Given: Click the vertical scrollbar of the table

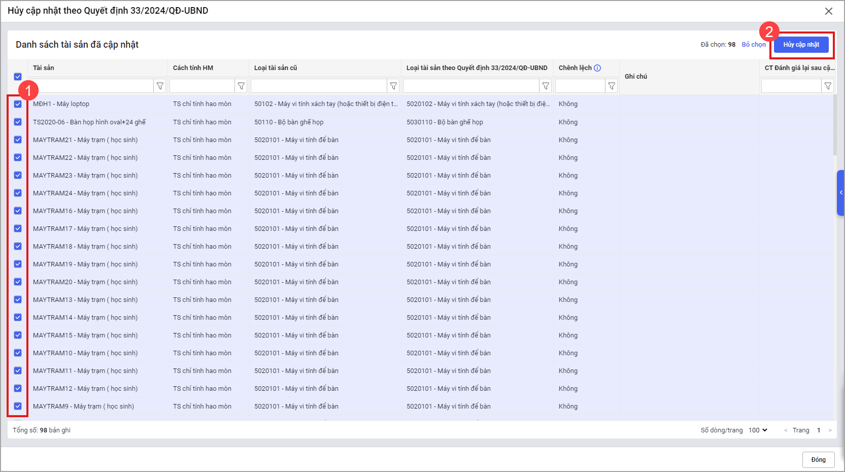Looking at the screenshot, I should coord(835,127).
